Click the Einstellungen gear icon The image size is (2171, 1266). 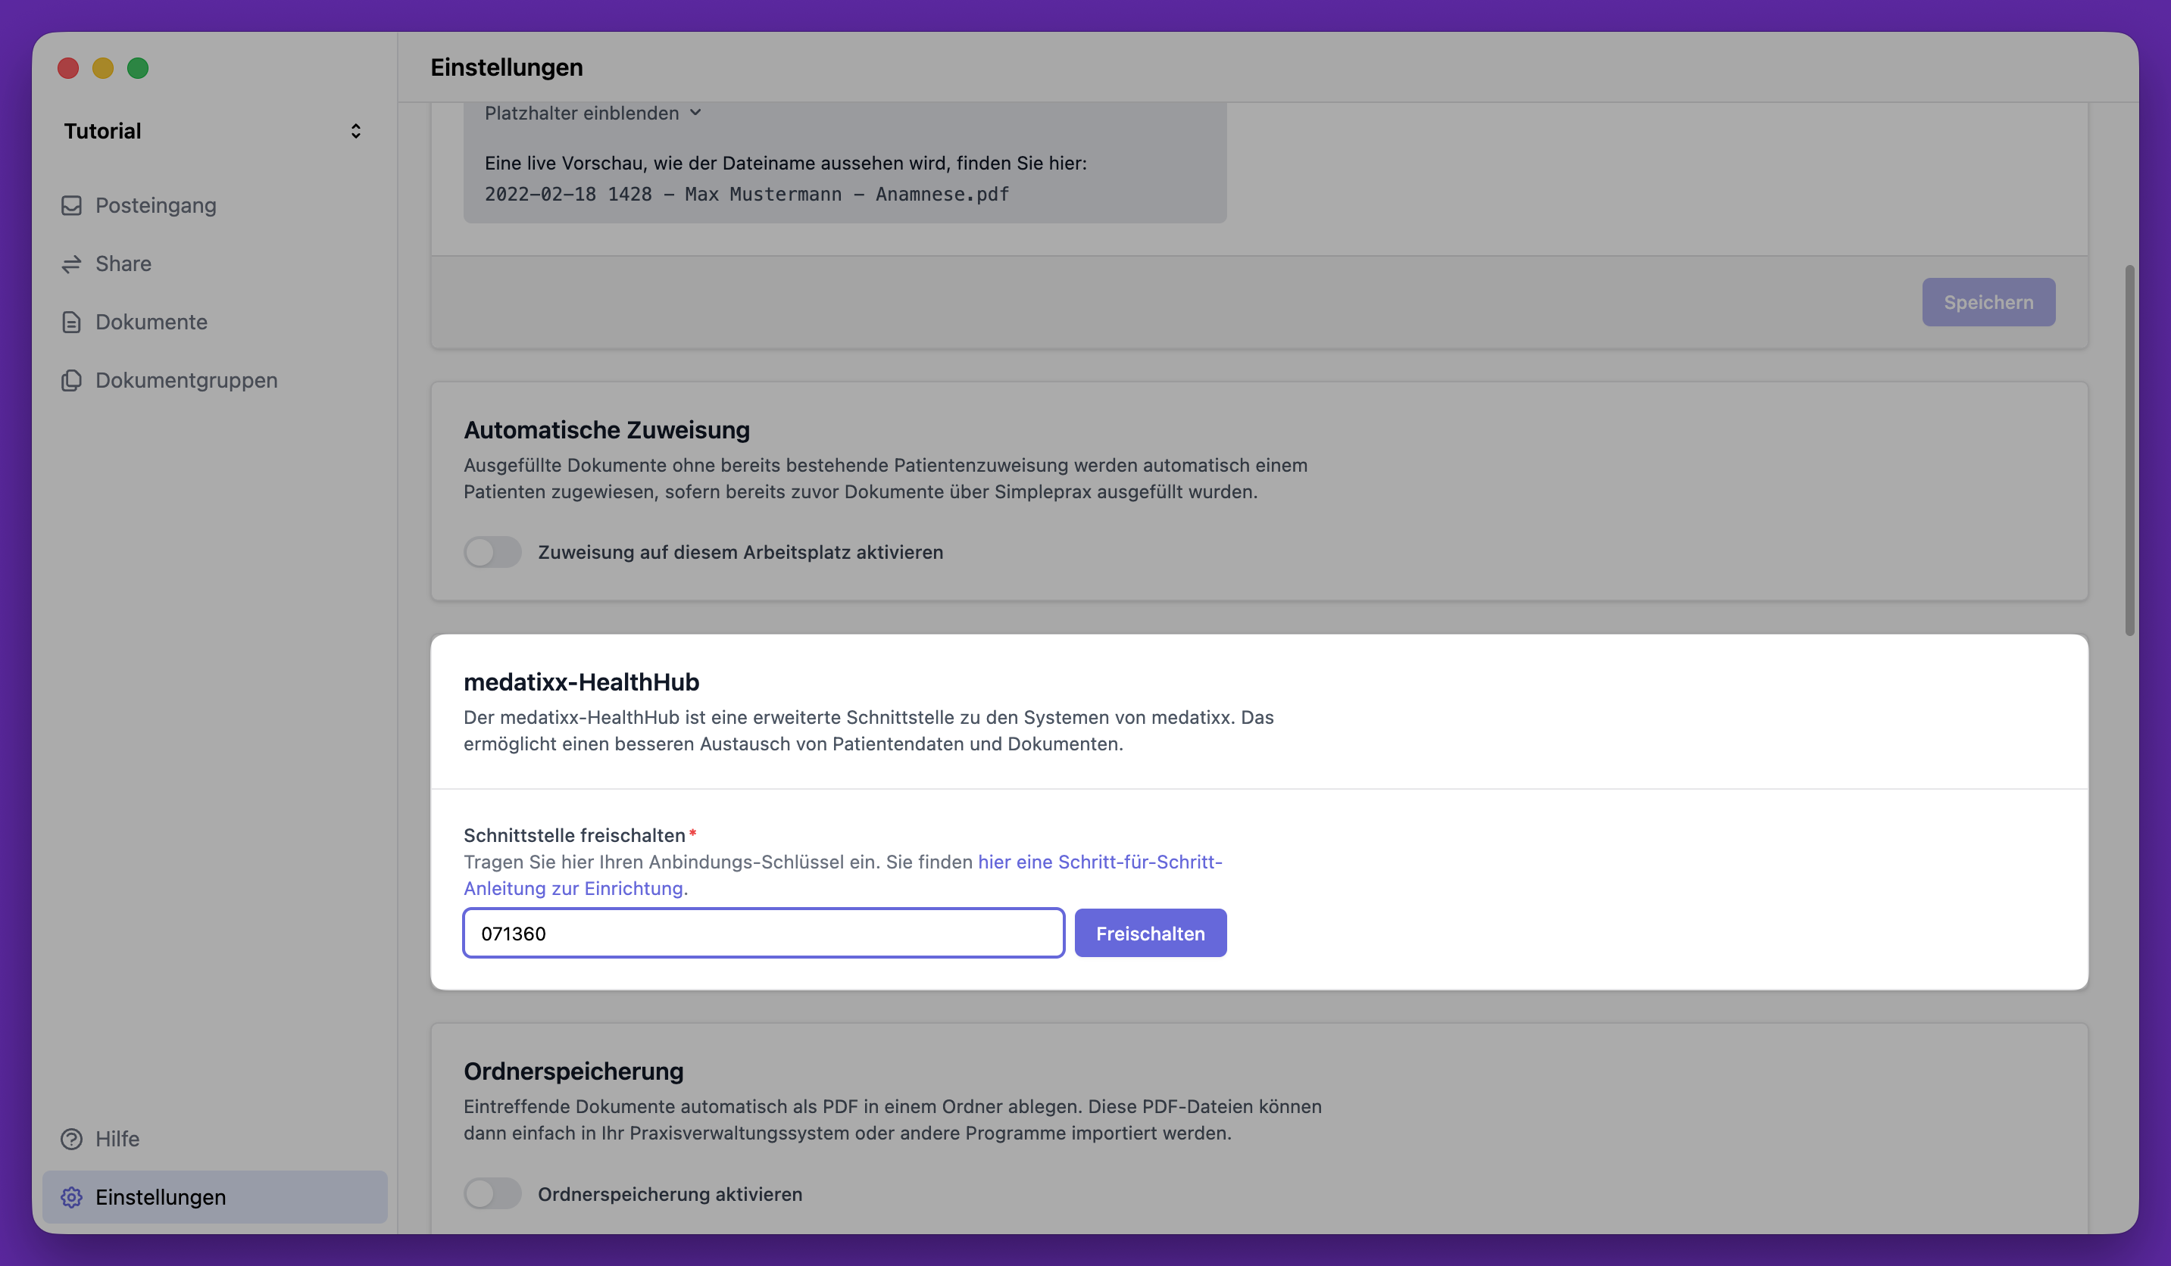71,1197
